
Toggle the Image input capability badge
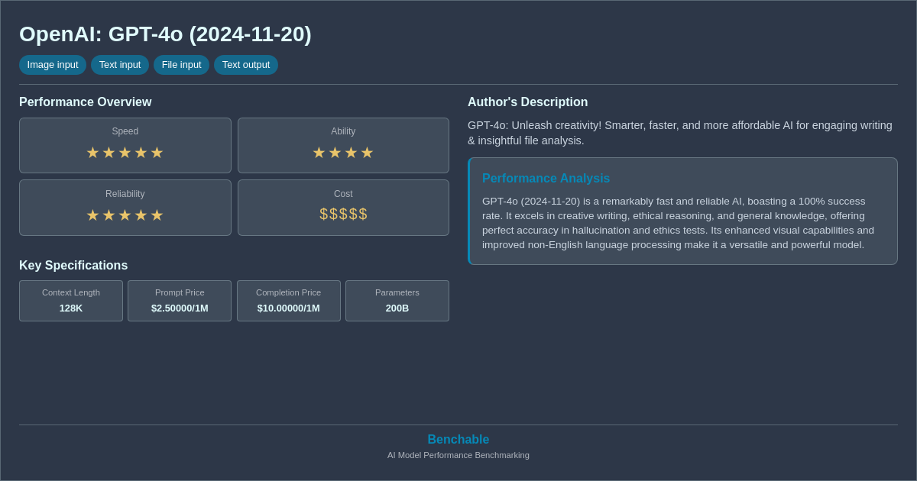pos(53,65)
